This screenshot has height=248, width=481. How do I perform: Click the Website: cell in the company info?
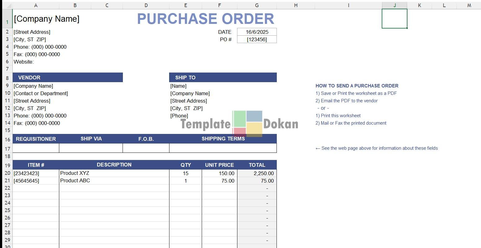24,62
